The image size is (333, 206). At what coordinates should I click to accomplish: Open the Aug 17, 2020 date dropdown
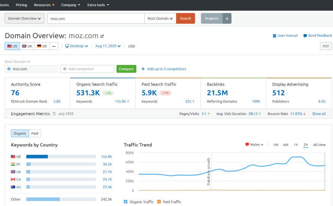point(108,46)
